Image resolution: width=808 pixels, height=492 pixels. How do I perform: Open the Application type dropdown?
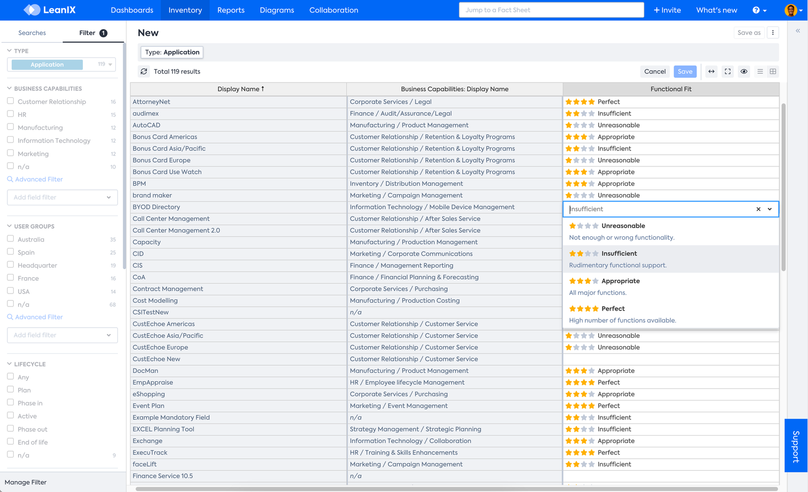[110, 64]
